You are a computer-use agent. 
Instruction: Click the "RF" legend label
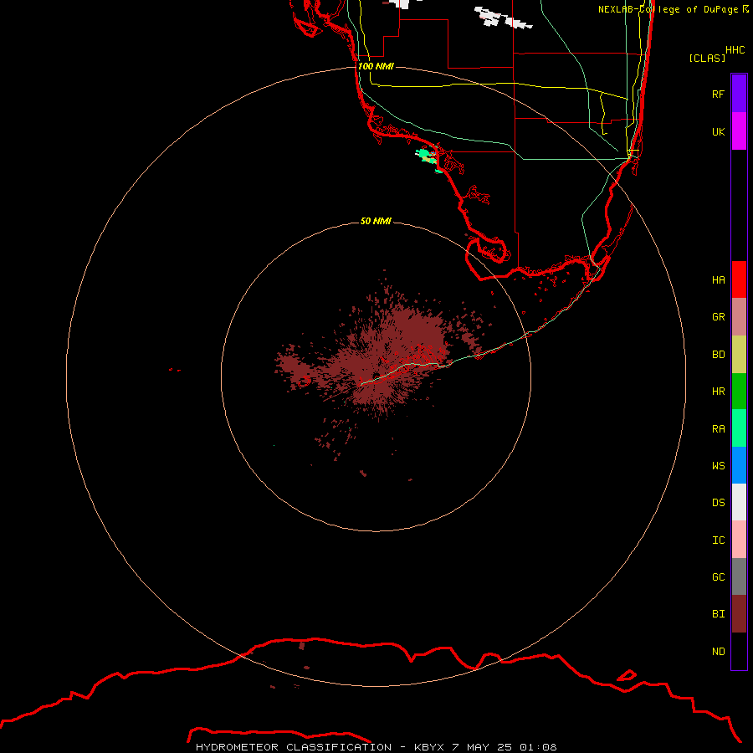718,94
